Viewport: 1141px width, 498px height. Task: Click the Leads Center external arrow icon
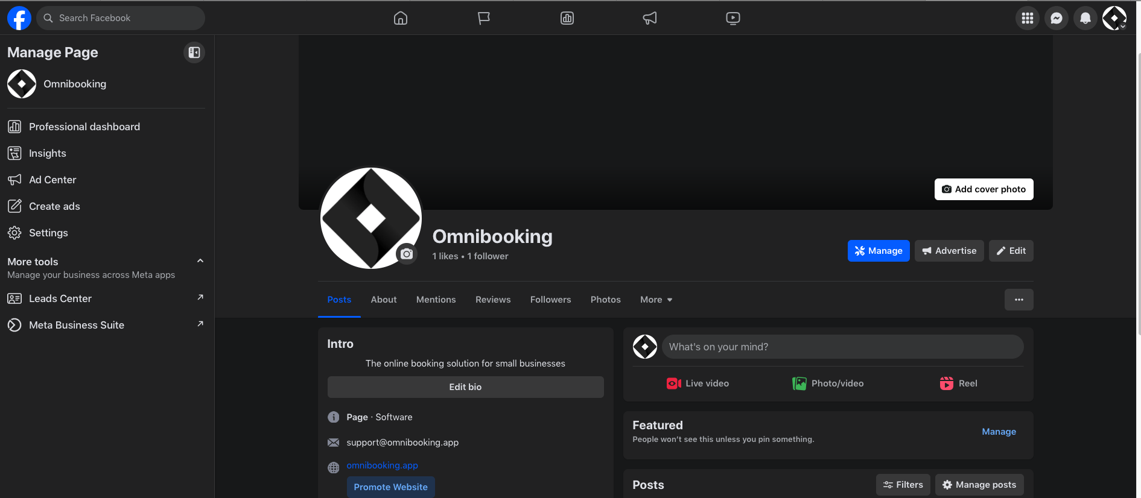[200, 297]
